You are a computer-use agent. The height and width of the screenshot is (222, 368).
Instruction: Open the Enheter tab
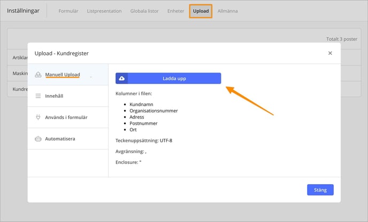pyautogui.click(x=175, y=11)
